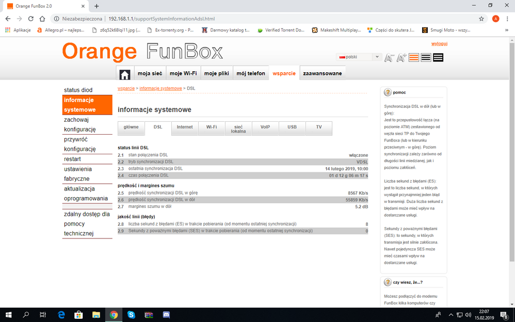Switch to white-on-black contrast theme
Image resolution: width=515 pixels, height=322 pixels.
tap(438, 57)
